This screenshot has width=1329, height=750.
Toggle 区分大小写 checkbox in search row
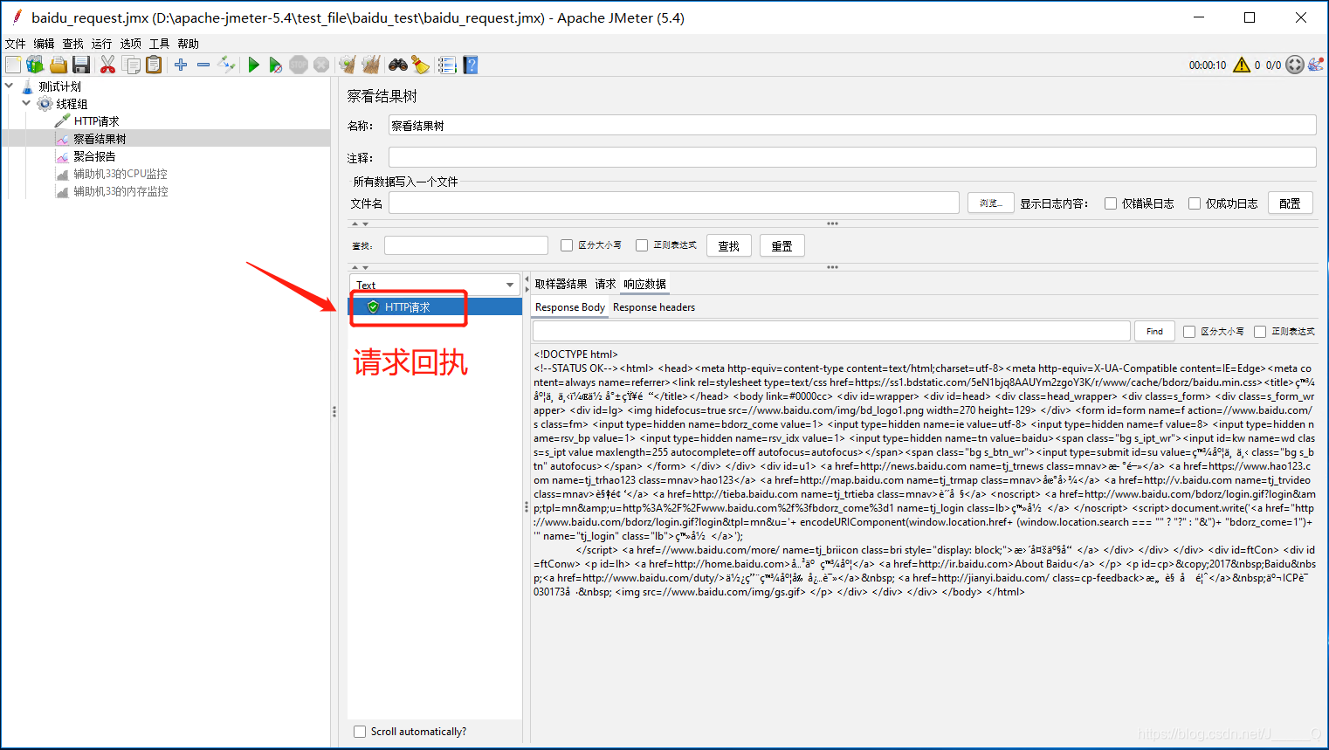tap(567, 245)
